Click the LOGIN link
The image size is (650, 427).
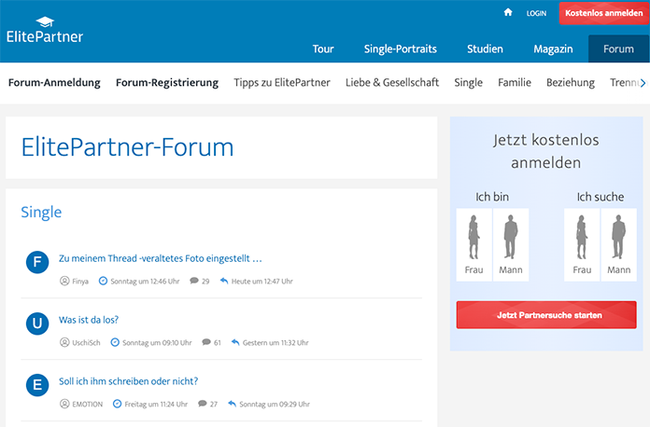[536, 13]
